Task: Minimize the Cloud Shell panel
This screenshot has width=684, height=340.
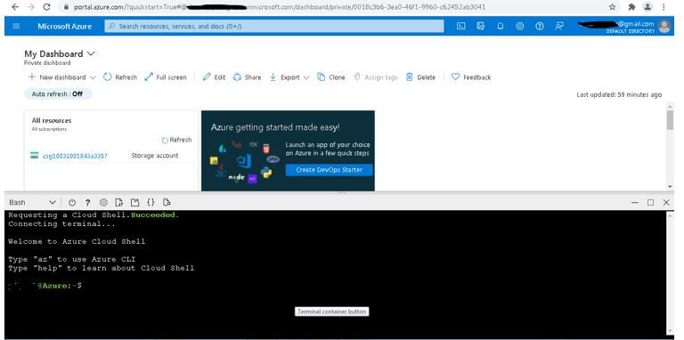Action: pyautogui.click(x=635, y=202)
